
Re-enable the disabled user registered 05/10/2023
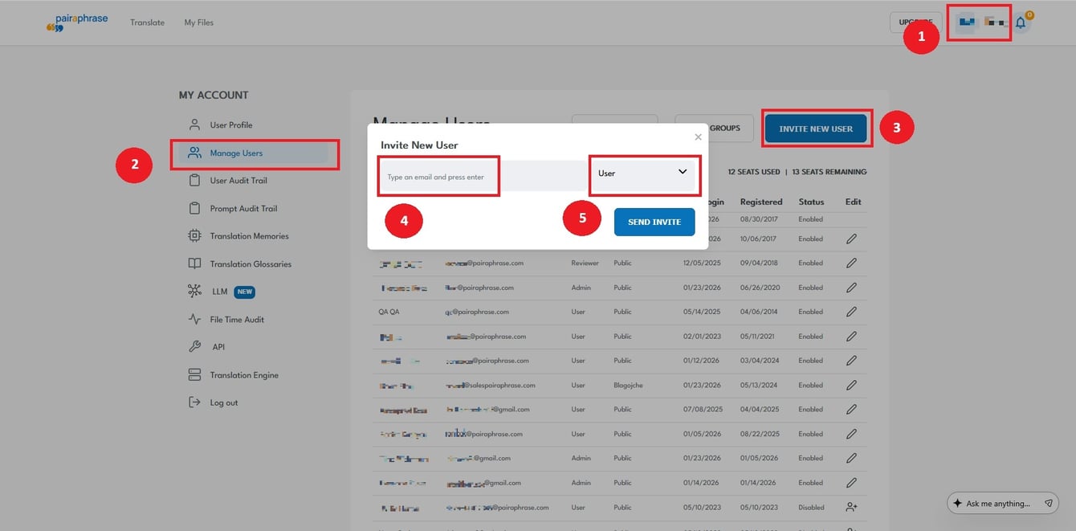point(851,508)
